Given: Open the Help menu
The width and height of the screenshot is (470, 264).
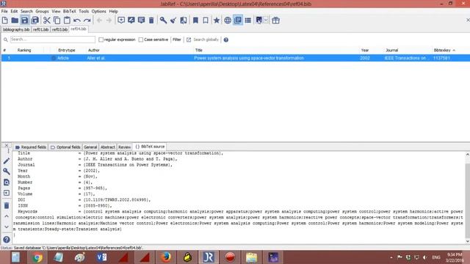Looking at the screenshot, I should (113, 12).
